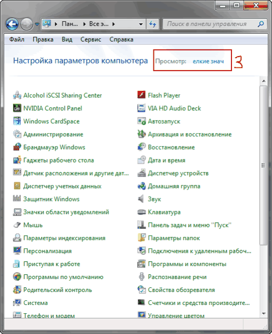Click the VIA HD Audio Deck icon
272x334 pixels.
click(x=141, y=108)
